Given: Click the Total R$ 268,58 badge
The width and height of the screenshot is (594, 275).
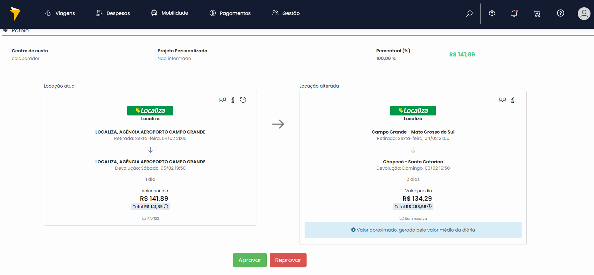Looking at the screenshot, I should [413, 206].
